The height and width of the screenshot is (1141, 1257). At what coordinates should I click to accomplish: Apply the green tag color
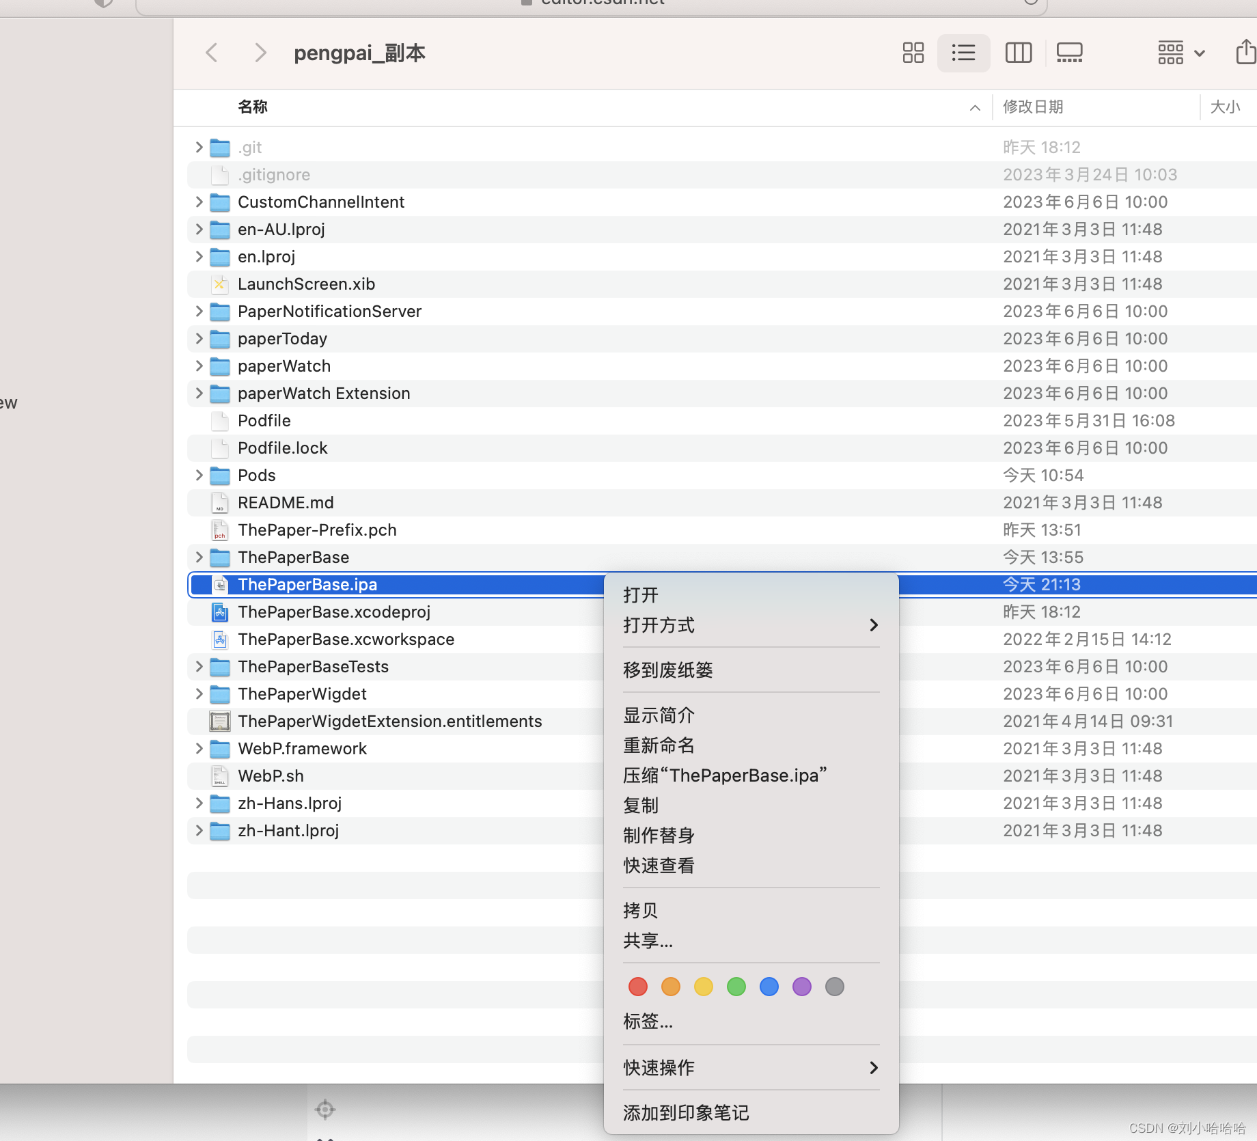pos(736,987)
